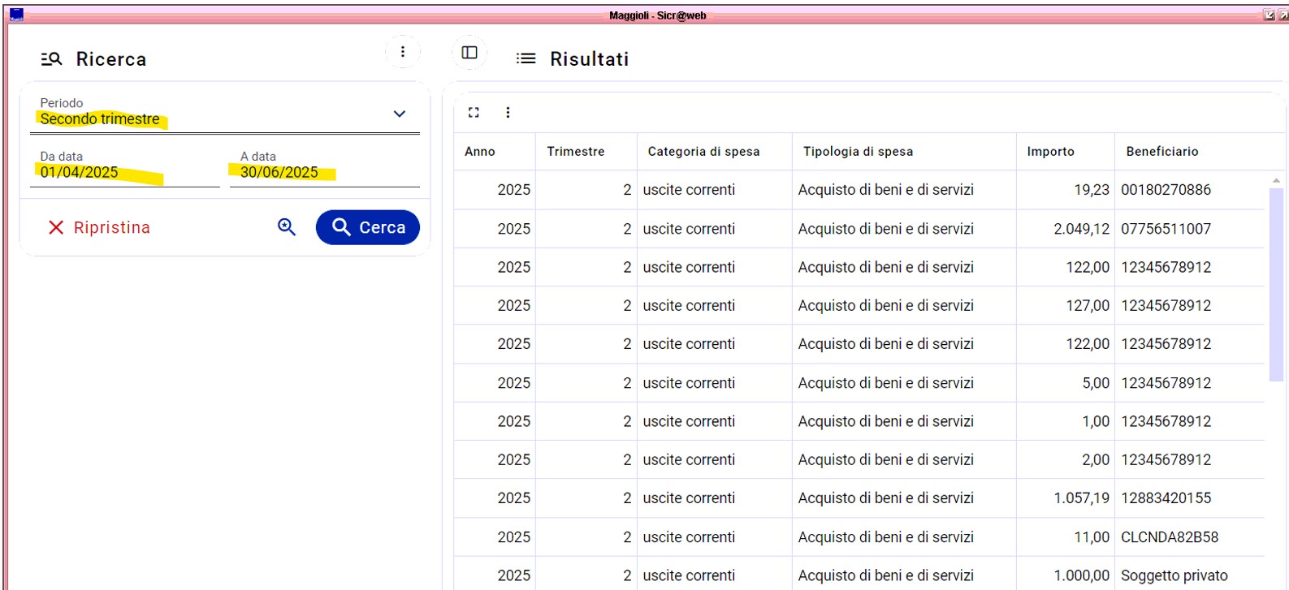Select the row with importo 2.049,12
Screen dimensions: 1289x590
click(x=858, y=229)
